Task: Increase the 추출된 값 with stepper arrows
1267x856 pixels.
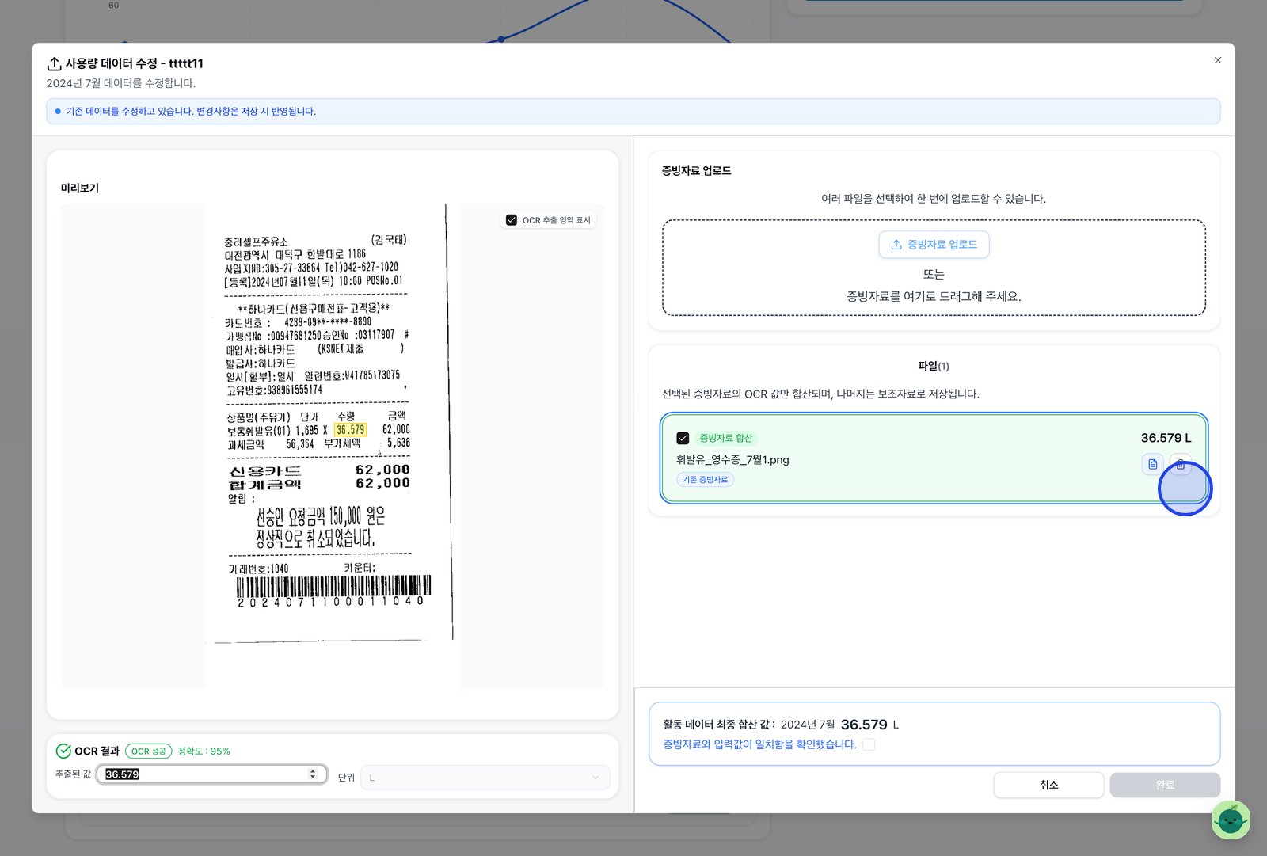Action: 313,770
